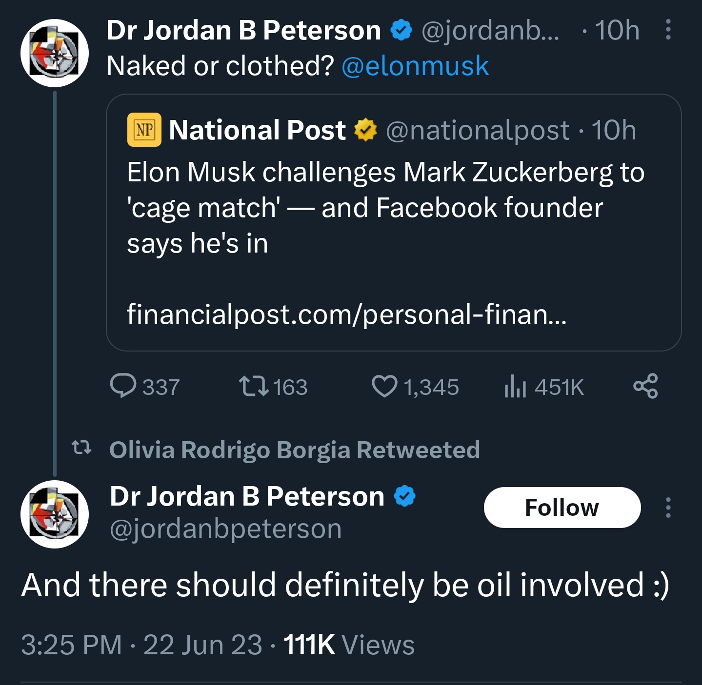View analytics via the 451K bar chart icon
This screenshot has width=702, height=685.
515,387
